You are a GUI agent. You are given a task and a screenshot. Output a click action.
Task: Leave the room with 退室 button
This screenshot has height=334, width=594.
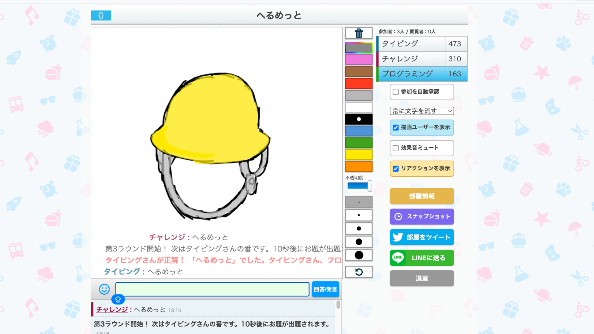(421, 278)
